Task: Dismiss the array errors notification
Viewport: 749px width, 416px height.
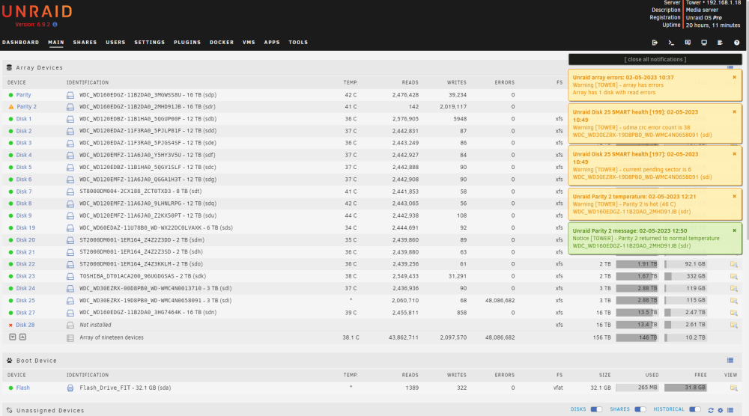Action: pyautogui.click(x=735, y=77)
